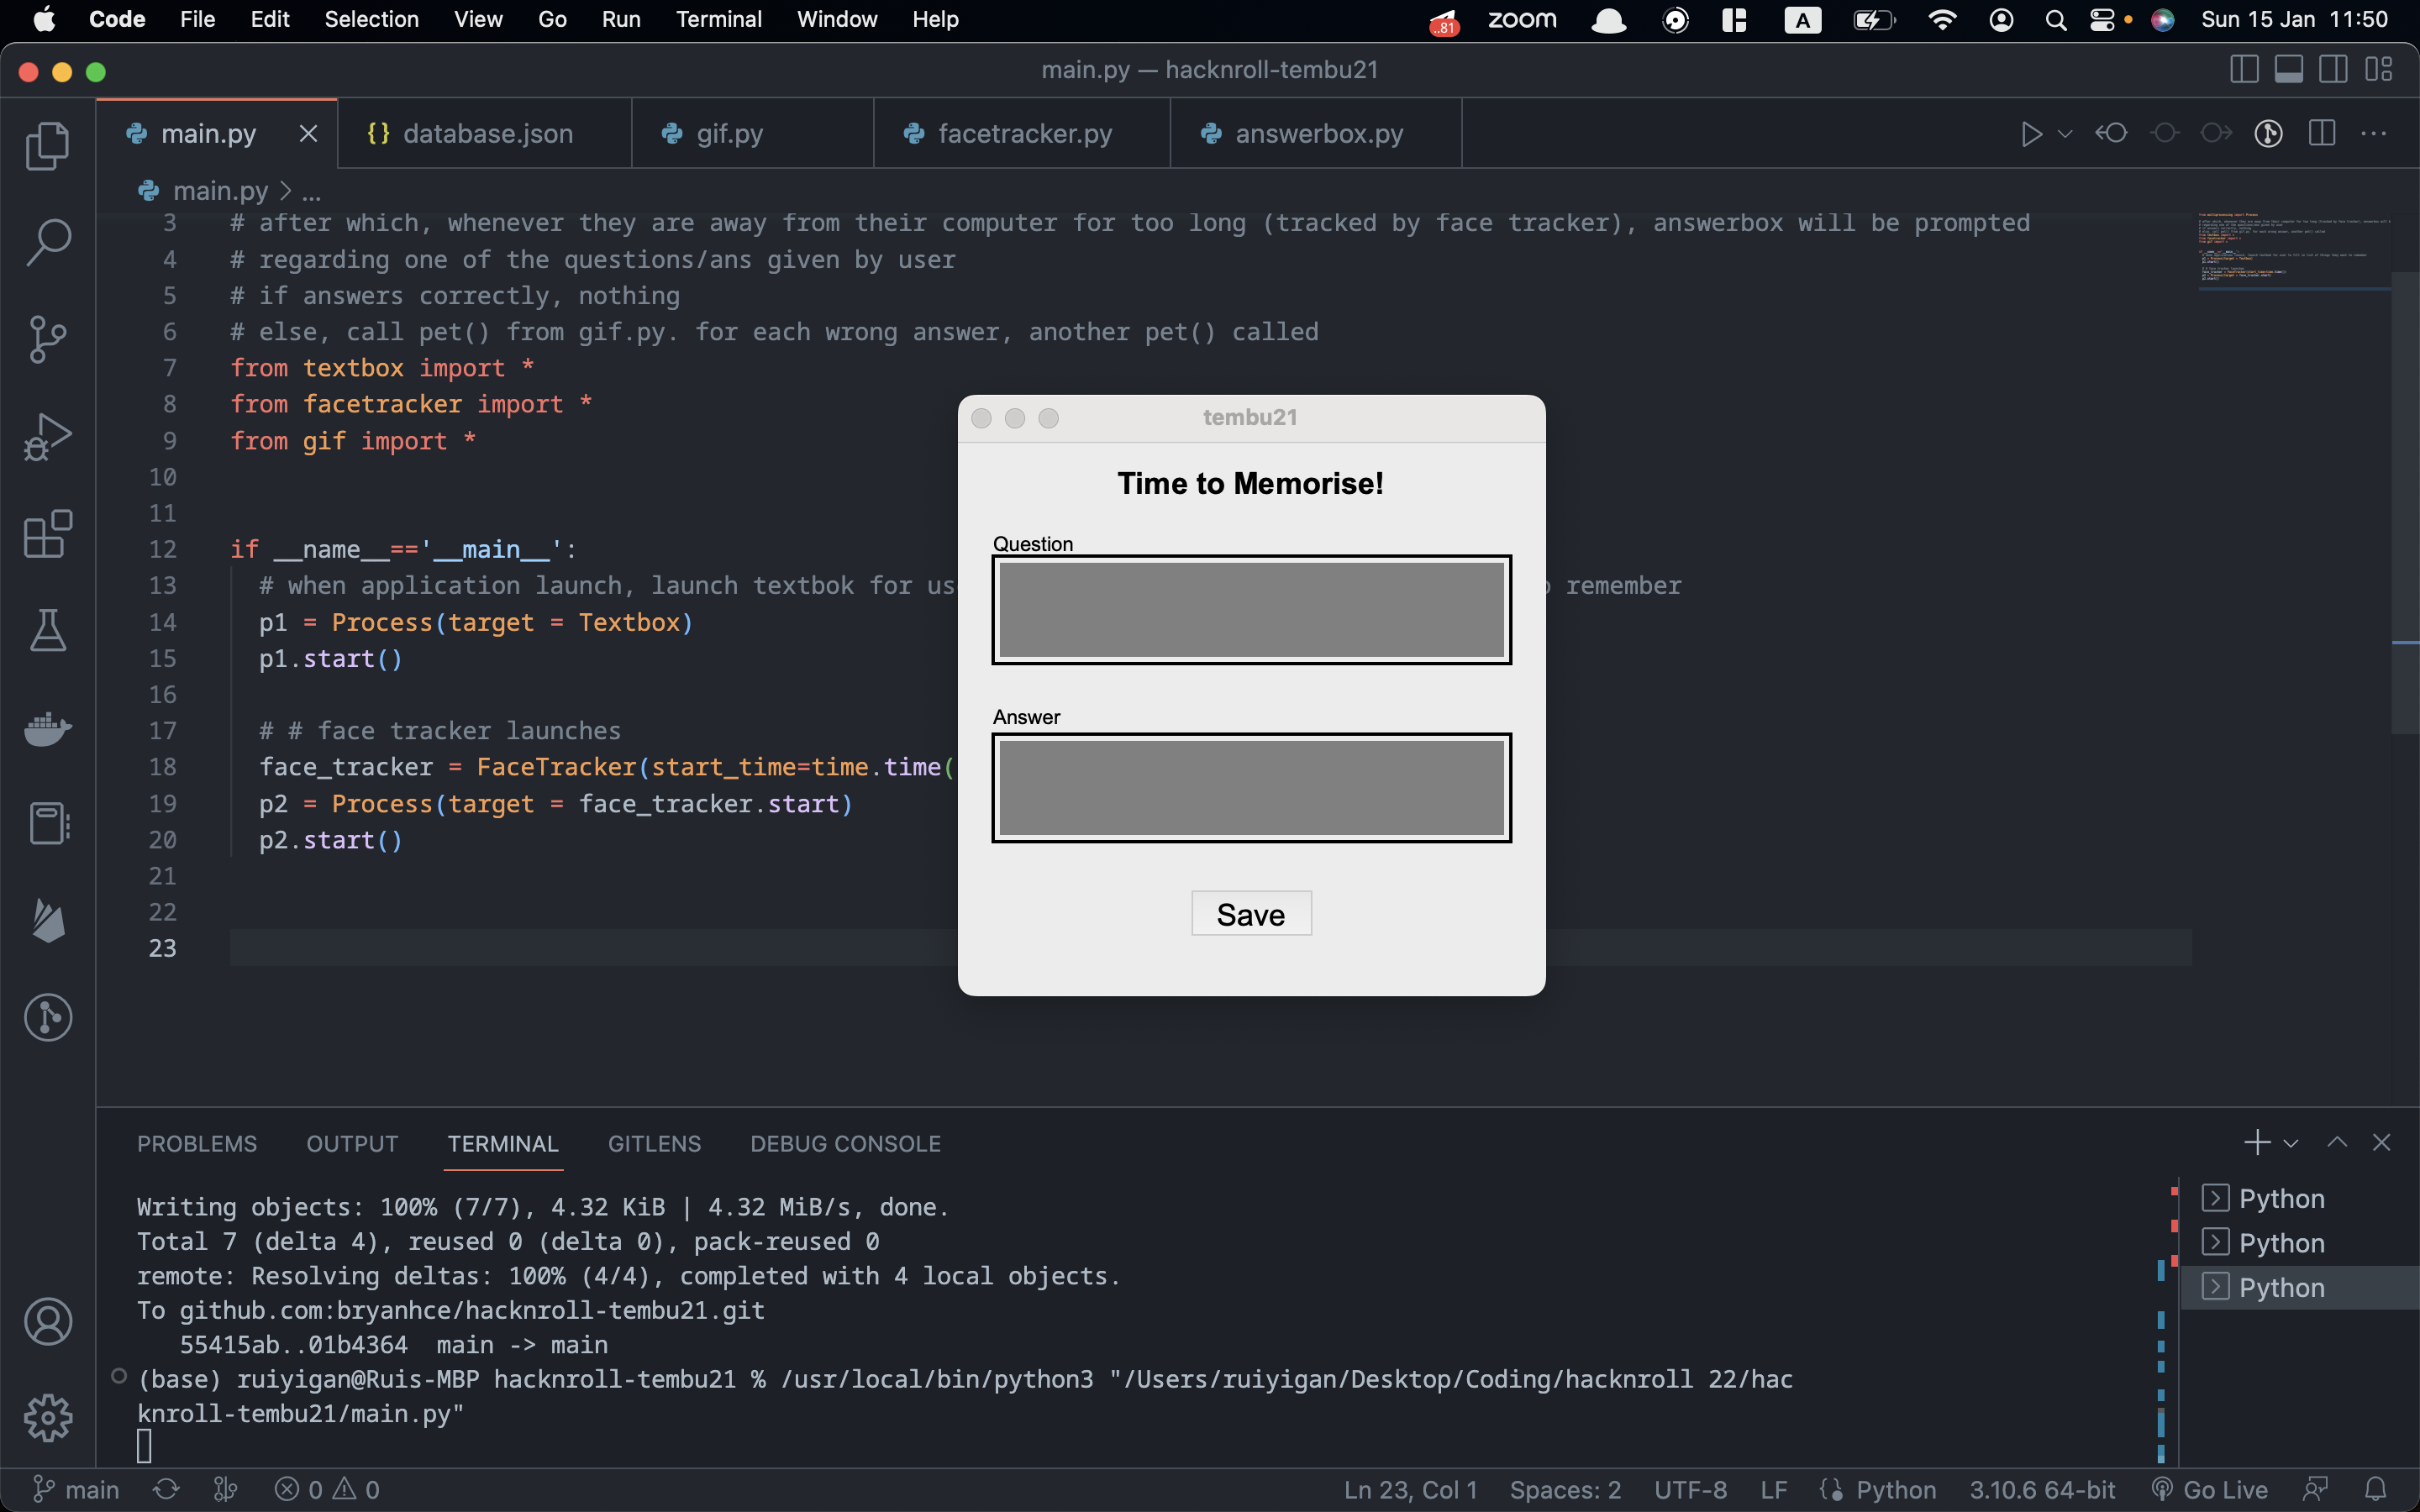This screenshot has width=2420, height=1512.
Task: Click the Run Python File play button
Action: [2030, 133]
